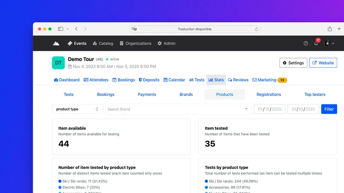Click the yellow 13 Marketing badge
344x193 pixels.
tap(282, 80)
